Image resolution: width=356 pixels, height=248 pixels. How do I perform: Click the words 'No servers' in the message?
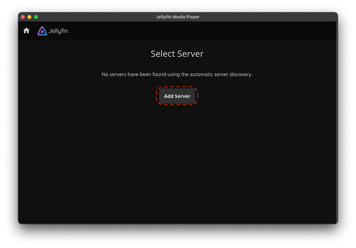click(114, 74)
